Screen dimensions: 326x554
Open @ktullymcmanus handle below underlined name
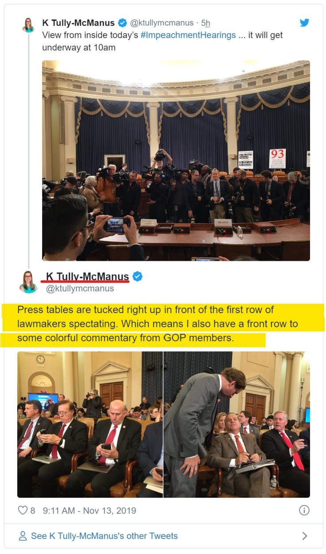(80, 288)
